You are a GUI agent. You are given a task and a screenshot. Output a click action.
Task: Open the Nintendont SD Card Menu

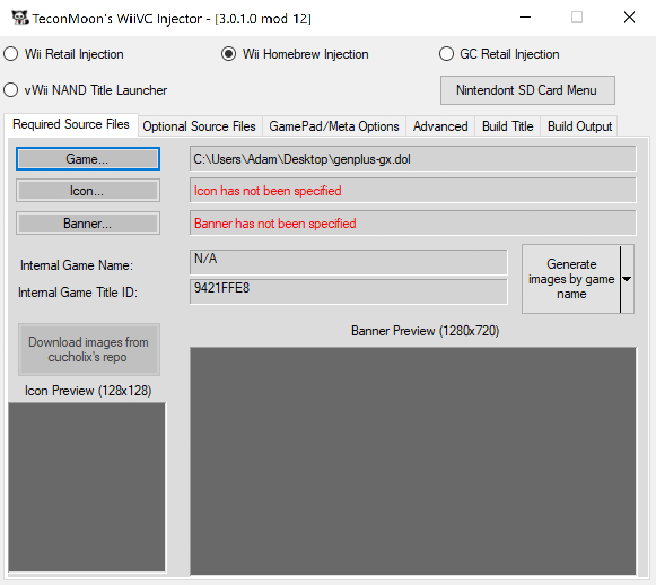tap(527, 90)
